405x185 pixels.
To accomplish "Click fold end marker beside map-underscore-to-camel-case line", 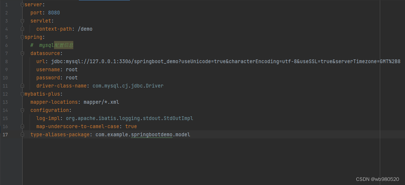I will 23,127.
